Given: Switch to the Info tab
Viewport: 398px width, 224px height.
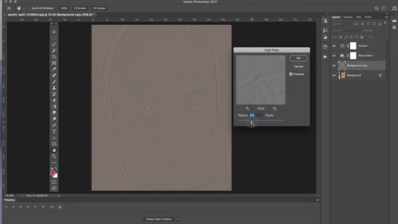Looking at the screenshot, I should pos(359,17).
